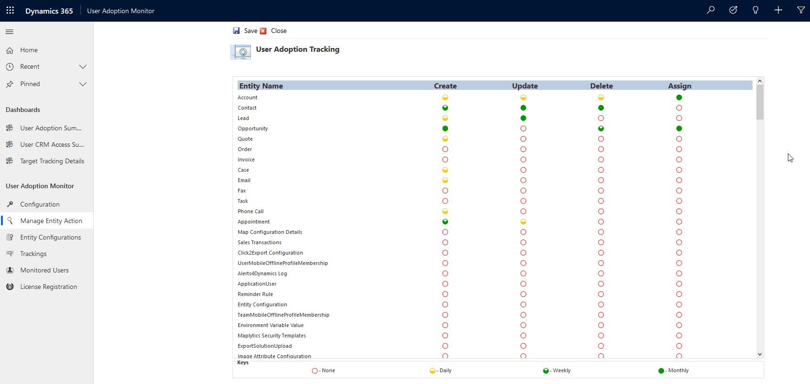The image size is (810, 384).
Task: Toggle Appointment Update tracking circle
Action: 523,222
